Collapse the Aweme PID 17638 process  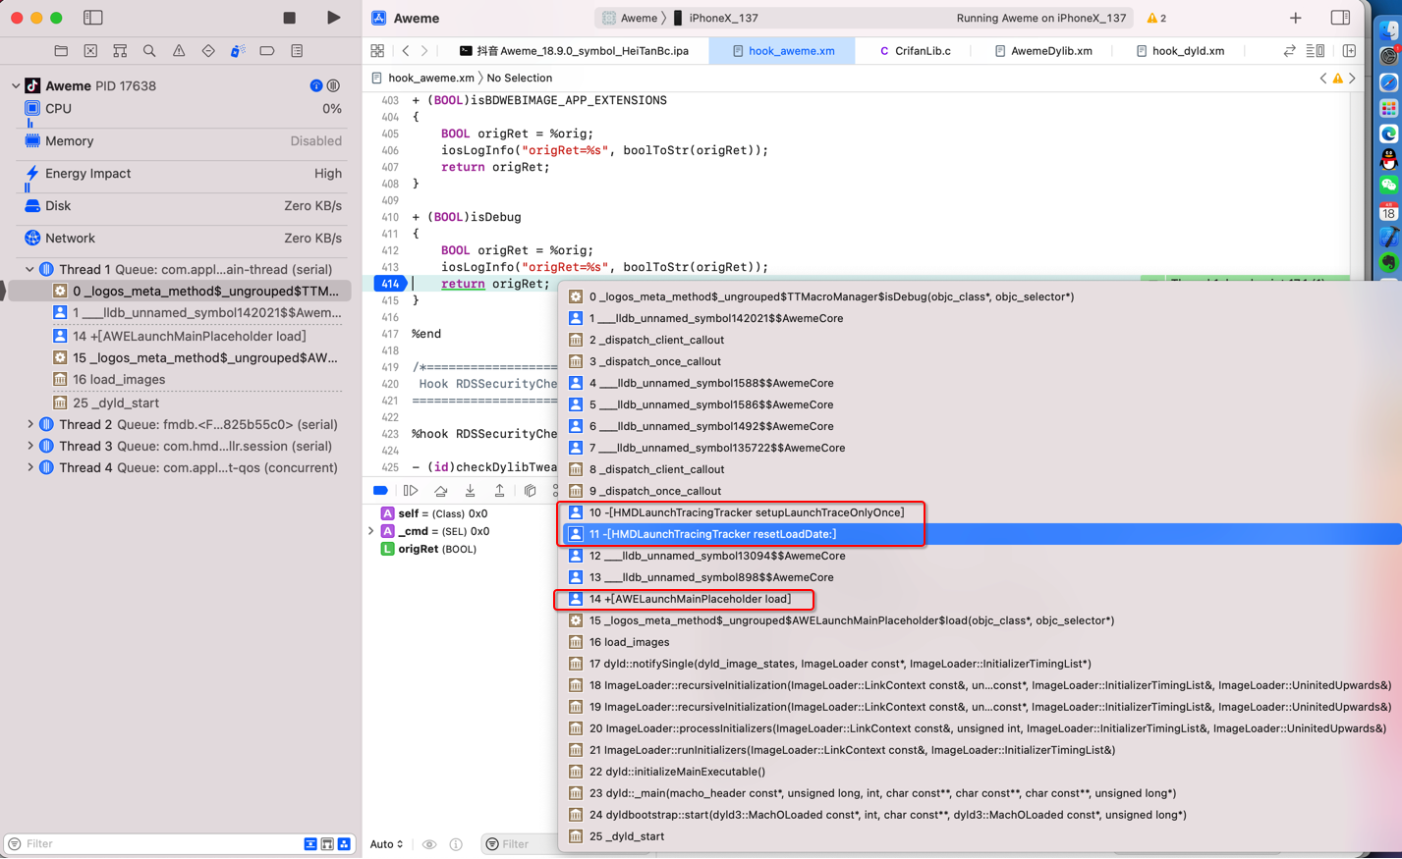(16, 86)
